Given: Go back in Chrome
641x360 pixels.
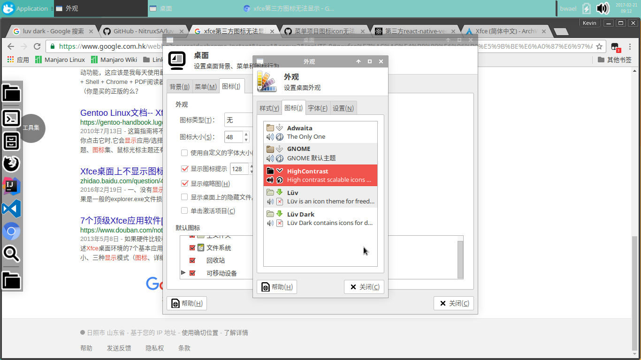Looking at the screenshot, I should (11, 46).
